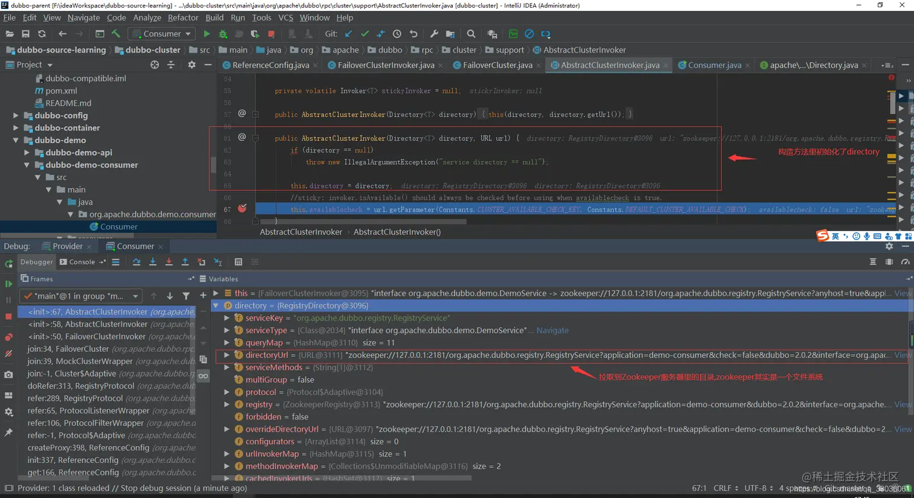
Task: Toggle breakpoint on line 67
Action: coord(242,209)
